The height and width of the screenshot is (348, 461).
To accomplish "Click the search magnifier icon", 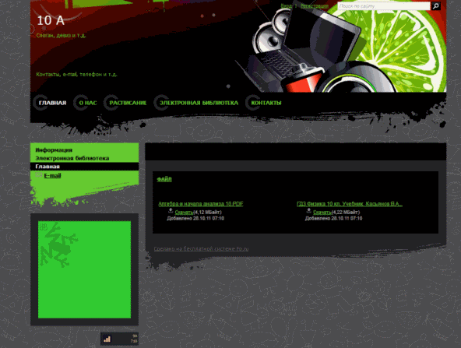I will (436, 6).
